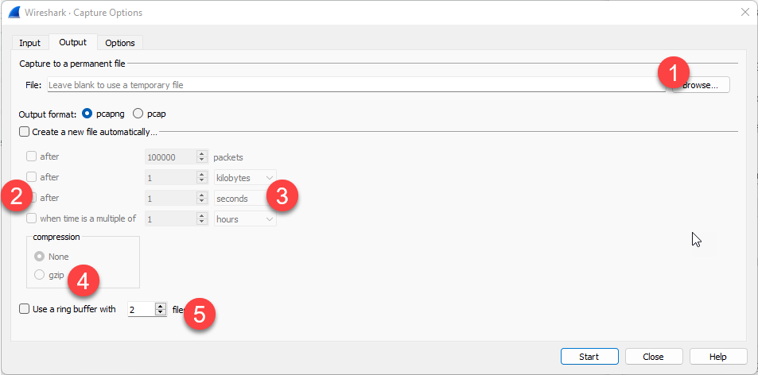Select pcapng output format
Screen dimensions: 758x375
click(87, 114)
